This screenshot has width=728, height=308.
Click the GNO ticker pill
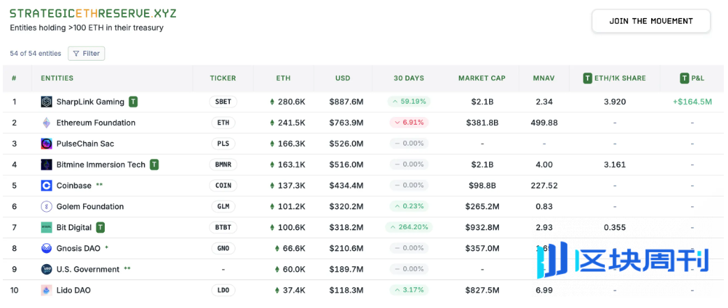pyautogui.click(x=223, y=248)
